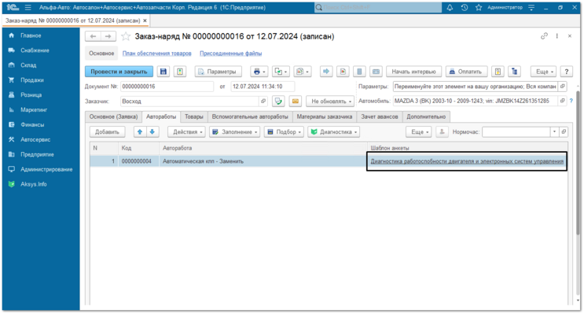
Task: Switch to the Основное (Заявка) tab
Action: [x=113, y=116]
